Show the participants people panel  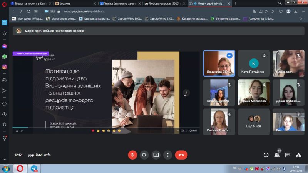click(277, 155)
